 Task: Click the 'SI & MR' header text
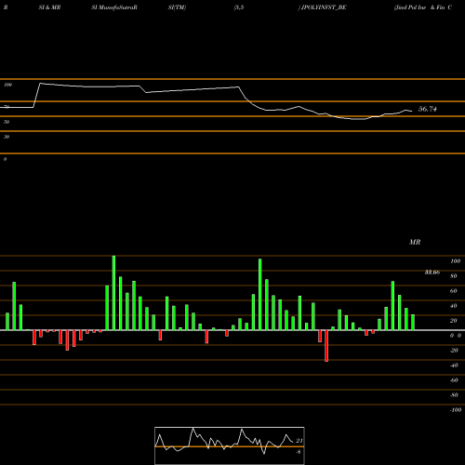[49, 7]
